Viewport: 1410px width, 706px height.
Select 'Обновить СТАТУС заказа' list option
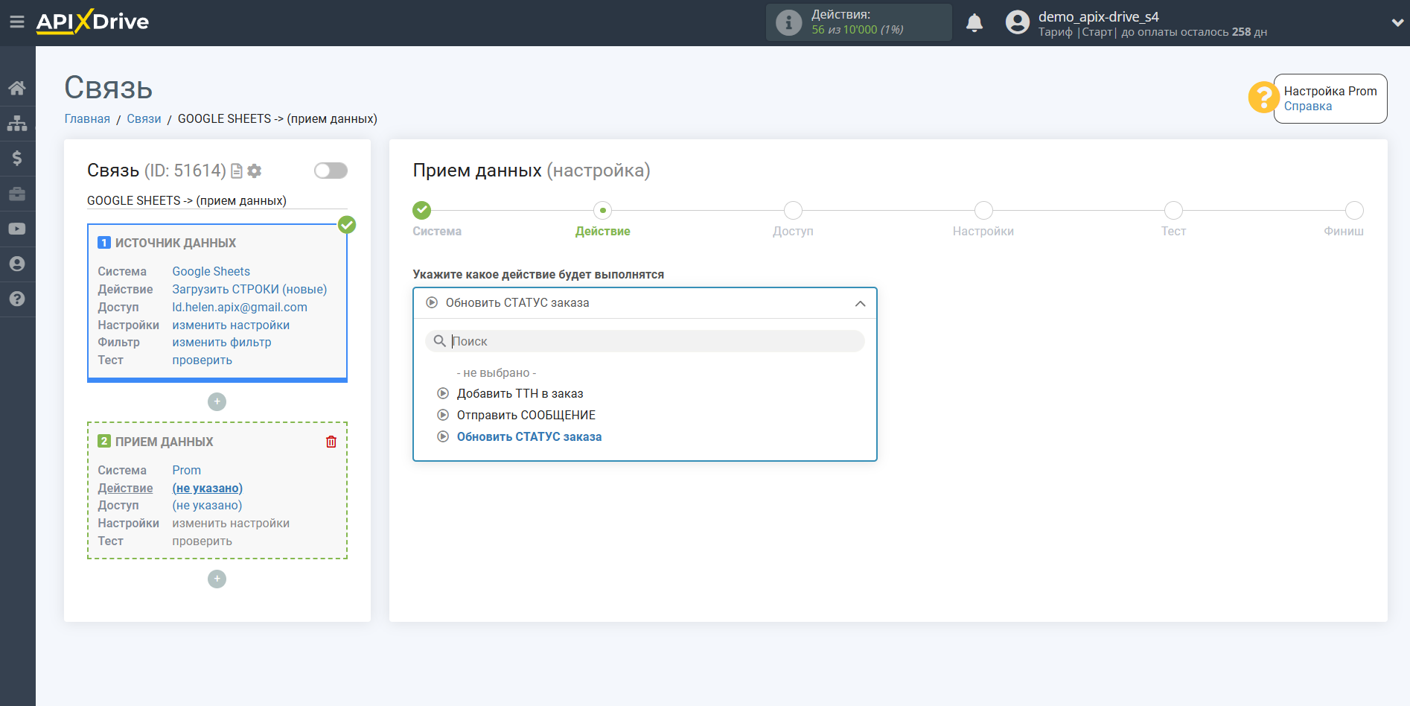tap(529, 436)
